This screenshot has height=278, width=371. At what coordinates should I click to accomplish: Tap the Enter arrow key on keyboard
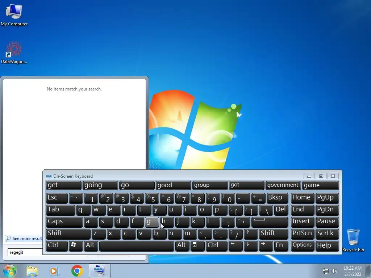tap(270, 222)
